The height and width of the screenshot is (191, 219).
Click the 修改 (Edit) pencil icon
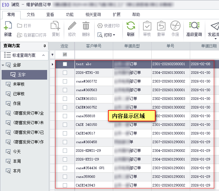[72, 26]
